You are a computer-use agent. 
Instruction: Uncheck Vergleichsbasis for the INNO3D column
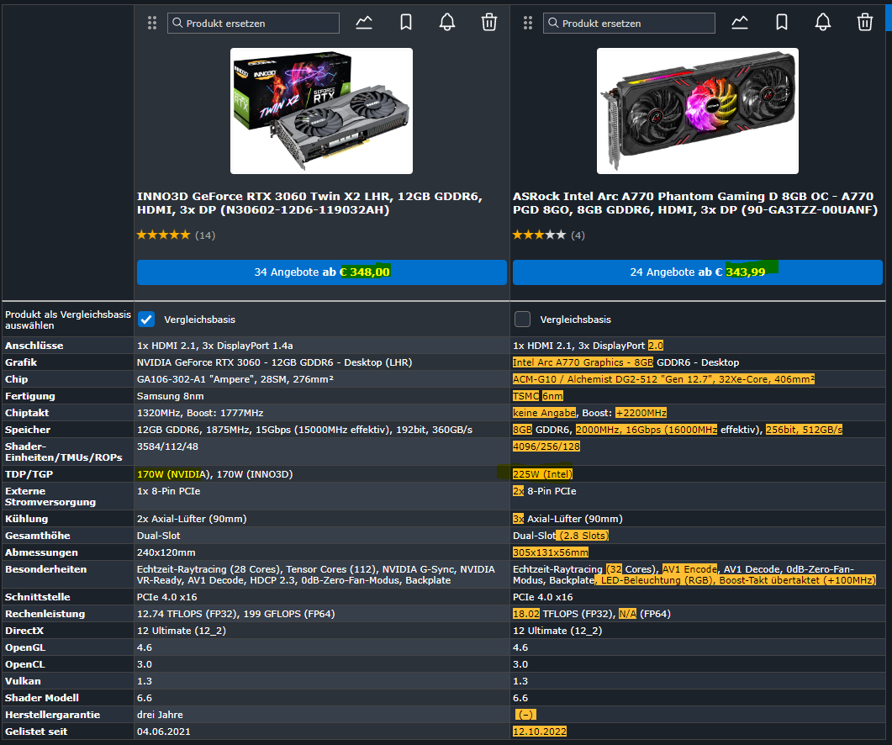click(146, 320)
